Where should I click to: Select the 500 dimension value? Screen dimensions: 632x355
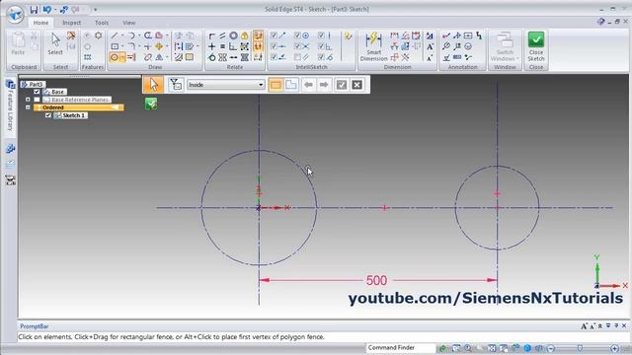coord(376,280)
